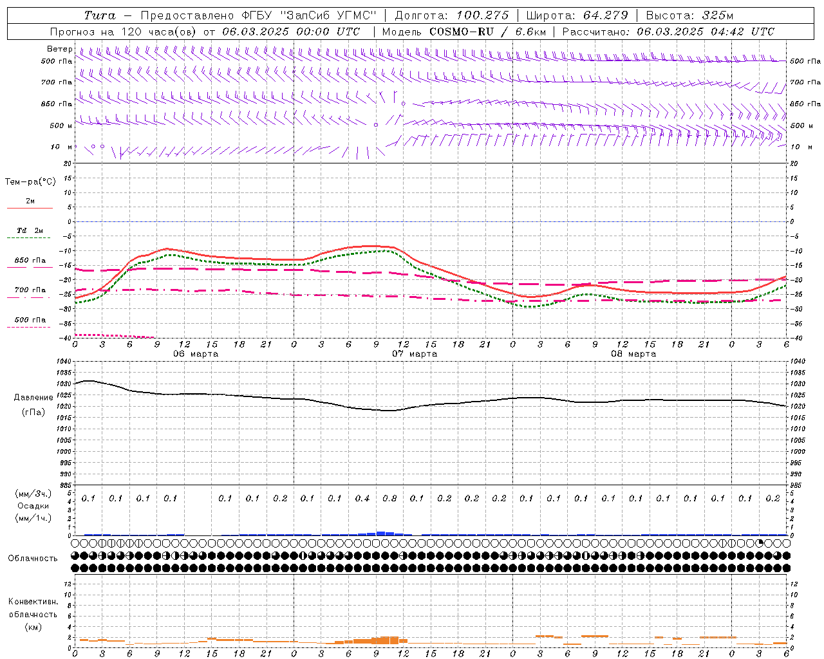Click the "Давление" pressure panel label
Screen dimensions: 824x659
click(x=34, y=398)
